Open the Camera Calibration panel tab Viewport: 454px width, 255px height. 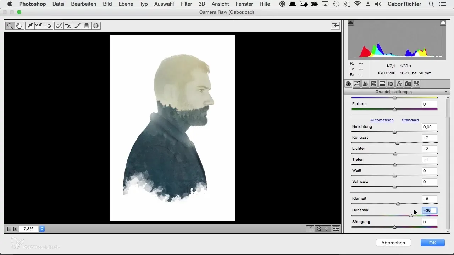(408, 84)
